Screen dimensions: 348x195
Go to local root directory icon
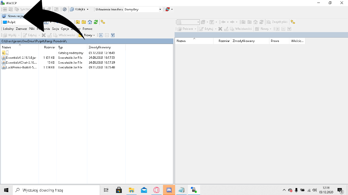coord(84,22)
